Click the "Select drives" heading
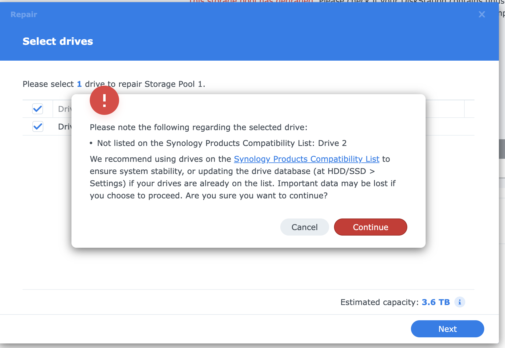The height and width of the screenshot is (348, 505). coord(58,41)
